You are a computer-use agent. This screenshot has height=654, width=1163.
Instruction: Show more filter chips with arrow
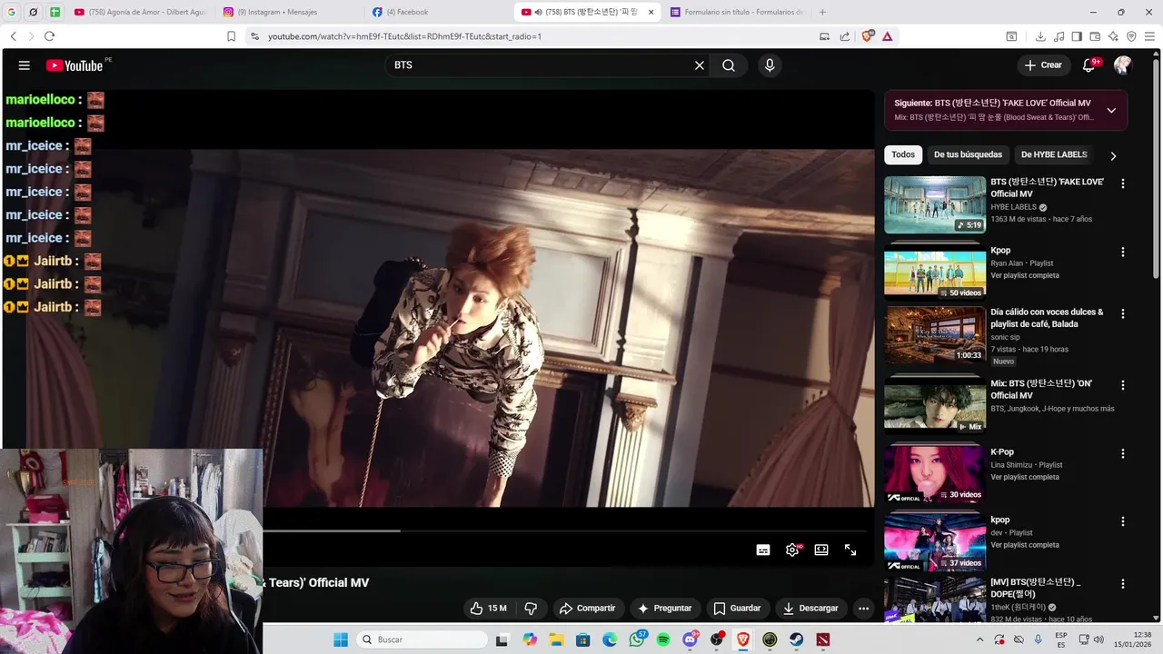click(x=1113, y=155)
